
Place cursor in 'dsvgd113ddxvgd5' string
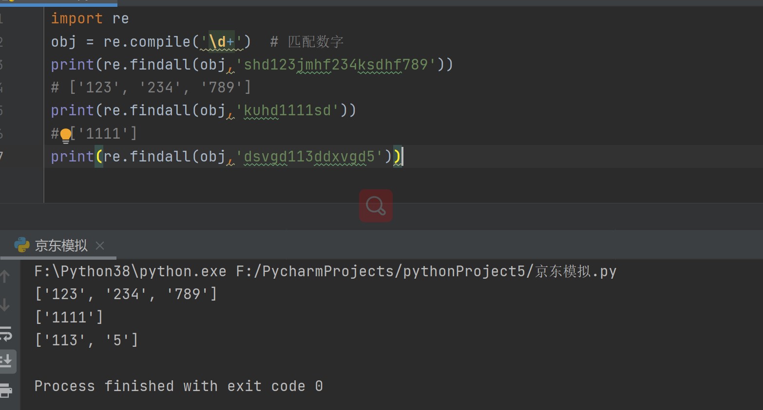[309, 157]
